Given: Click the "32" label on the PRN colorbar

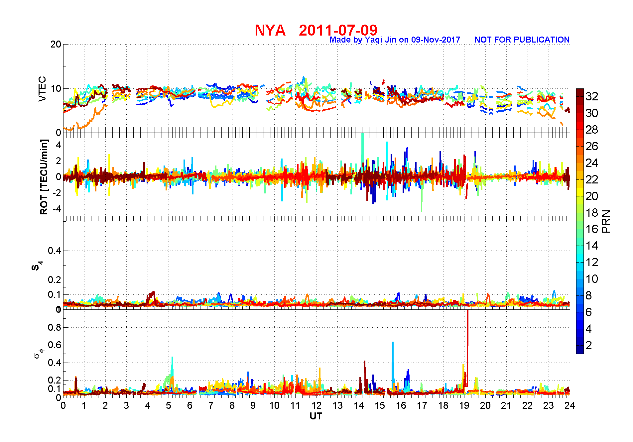Looking at the screenshot, I should tap(592, 96).
